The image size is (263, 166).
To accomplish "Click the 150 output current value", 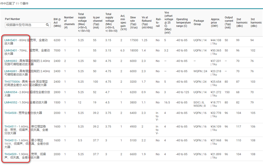I will coord(227,92).
